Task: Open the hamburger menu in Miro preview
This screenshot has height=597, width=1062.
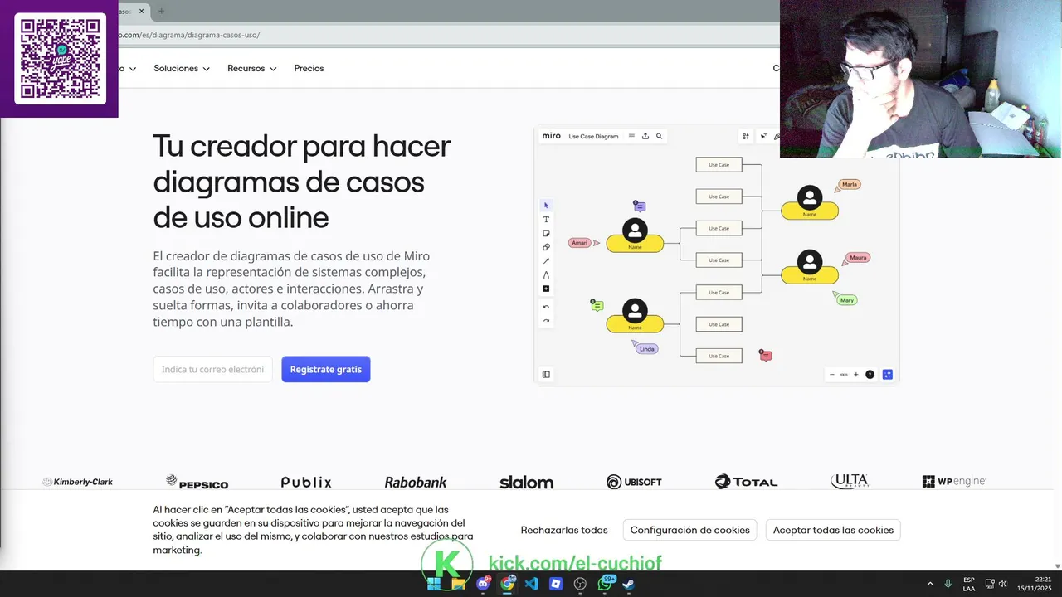Action: pyautogui.click(x=631, y=136)
